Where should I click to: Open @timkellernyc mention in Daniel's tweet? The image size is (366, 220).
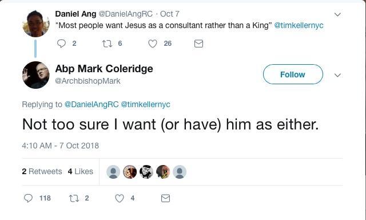299,25
